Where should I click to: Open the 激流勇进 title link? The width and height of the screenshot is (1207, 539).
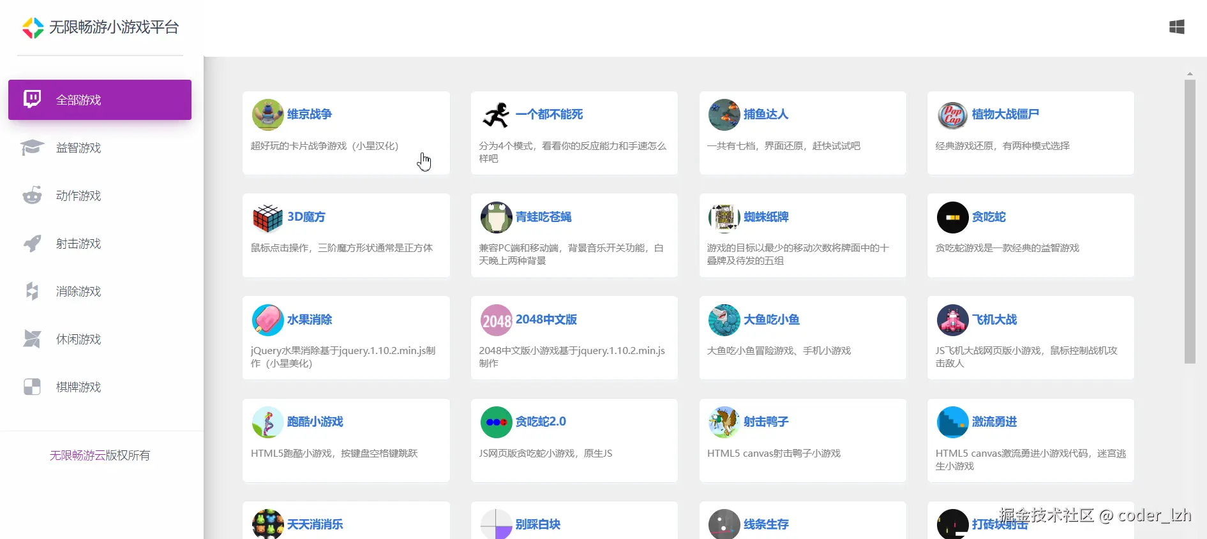[x=994, y=422]
